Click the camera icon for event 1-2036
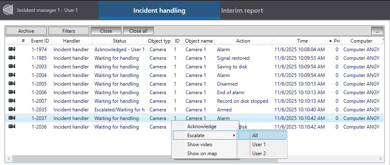The image size is (390, 165). (x=12, y=127)
